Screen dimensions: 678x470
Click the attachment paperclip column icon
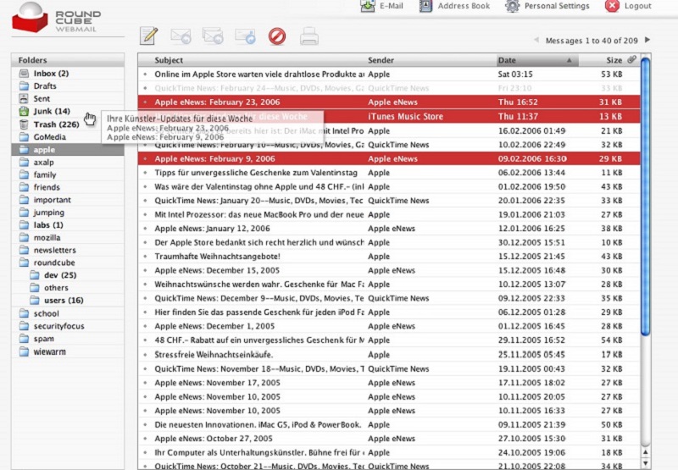tap(631, 60)
